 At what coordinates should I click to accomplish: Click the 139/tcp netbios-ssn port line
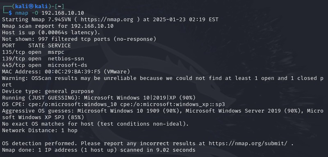[43, 59]
